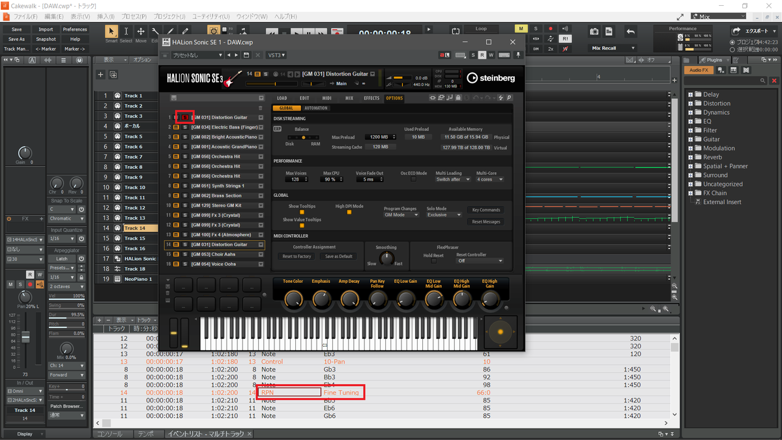Adjust Disk/RAM Balance slider
This screenshot has width=782, height=440.
303,138
